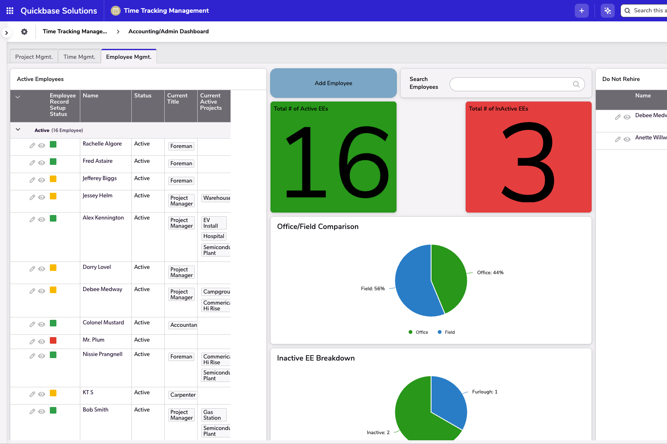Image resolution: width=667 pixels, height=444 pixels.
Task: Open app settings via the gear icon
Action: [24, 31]
